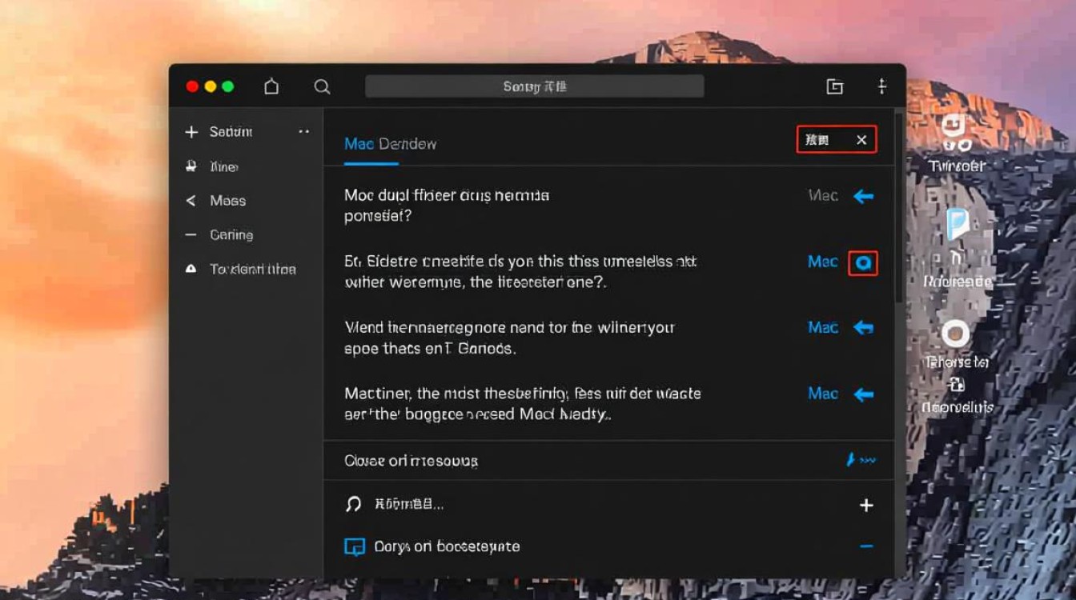Click the plus icon atop the sidebar
This screenshot has width=1076, height=600.
click(x=191, y=132)
